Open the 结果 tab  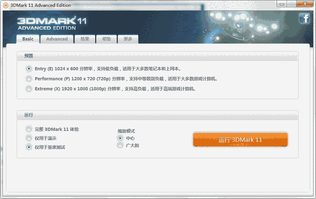tap(85, 39)
